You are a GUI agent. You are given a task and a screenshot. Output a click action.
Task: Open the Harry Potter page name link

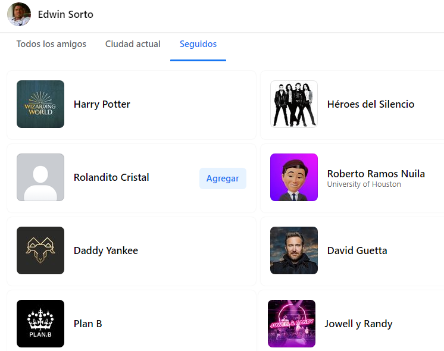tap(102, 104)
